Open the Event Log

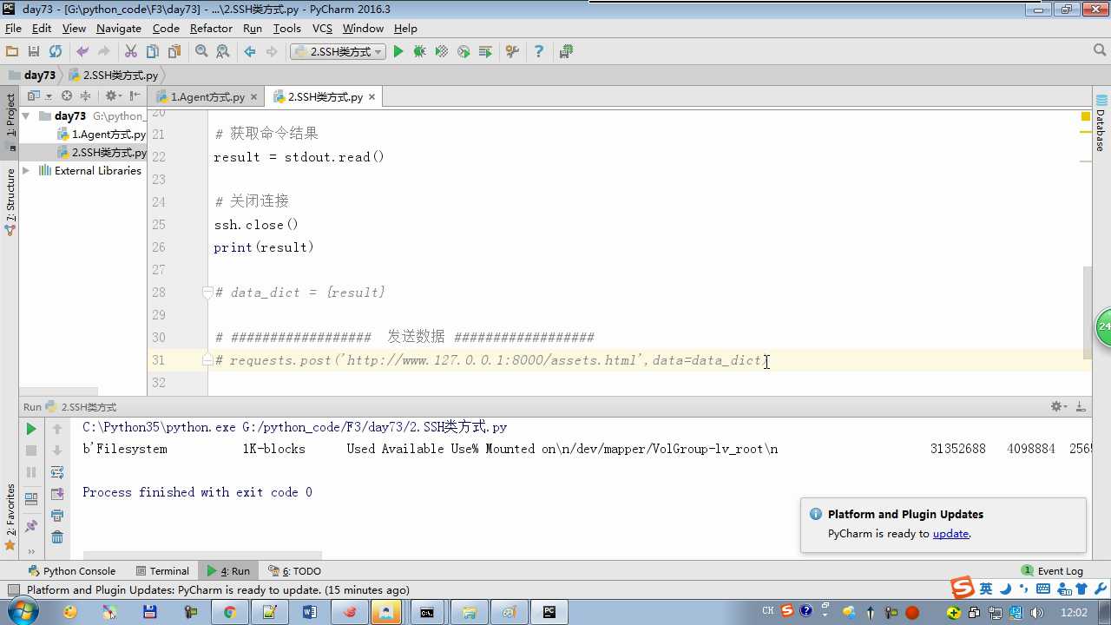1052,571
